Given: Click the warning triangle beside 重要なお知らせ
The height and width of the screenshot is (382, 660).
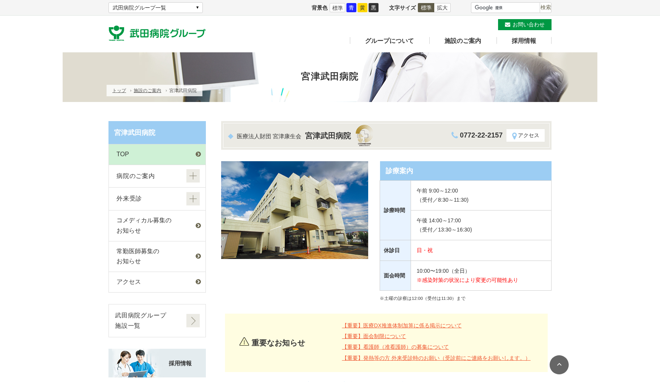Looking at the screenshot, I should [243, 342].
